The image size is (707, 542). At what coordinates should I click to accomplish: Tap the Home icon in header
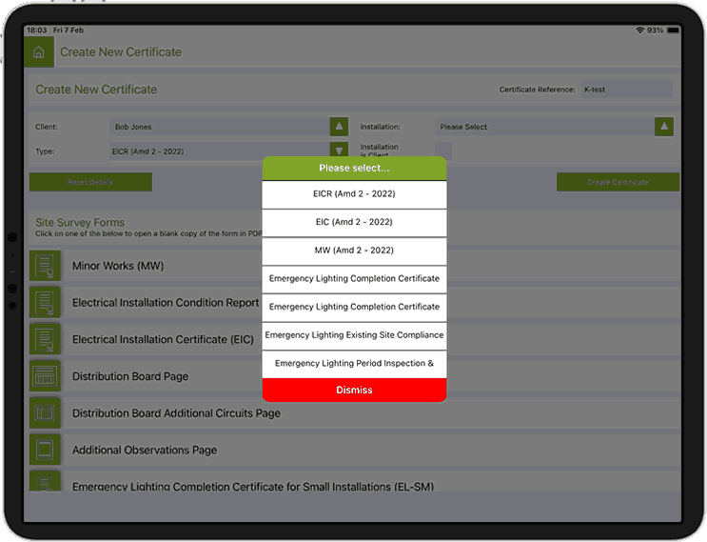coord(39,51)
